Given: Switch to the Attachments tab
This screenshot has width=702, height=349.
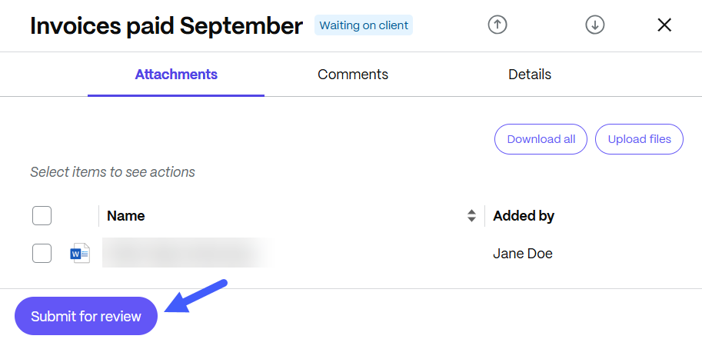Looking at the screenshot, I should [176, 75].
